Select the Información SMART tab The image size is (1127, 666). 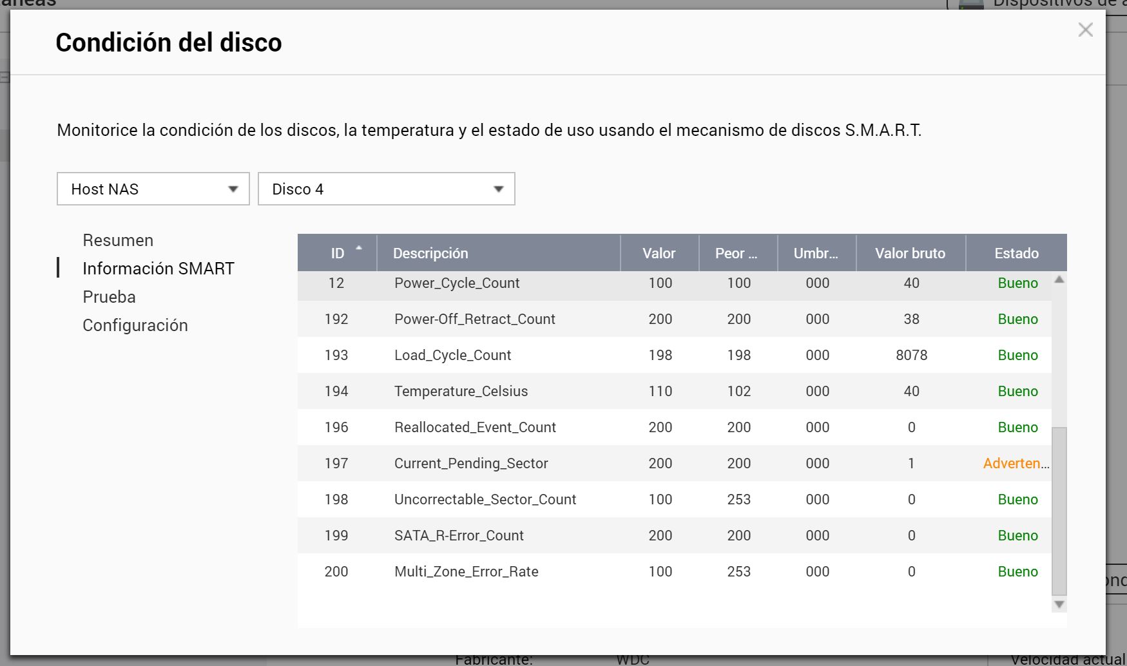[x=158, y=269]
